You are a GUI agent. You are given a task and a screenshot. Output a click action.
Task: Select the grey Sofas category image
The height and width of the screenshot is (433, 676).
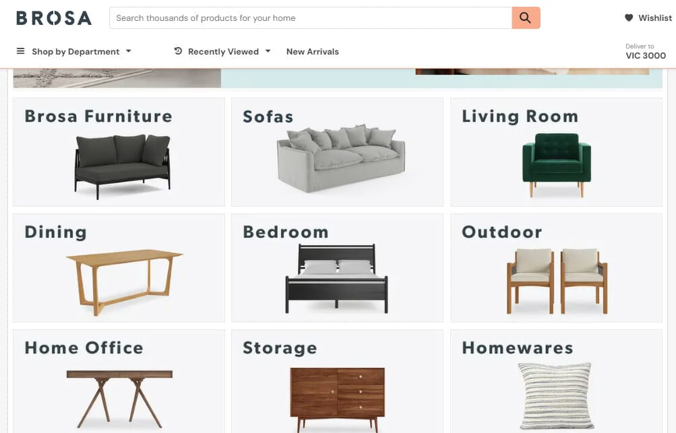341,158
